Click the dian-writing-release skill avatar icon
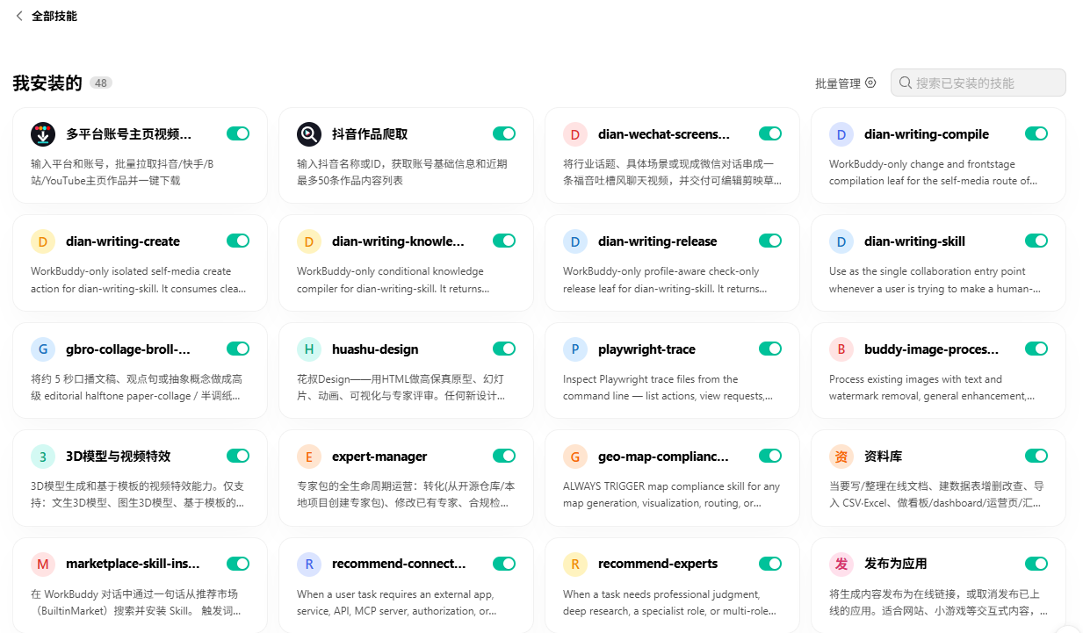The height and width of the screenshot is (633, 1083). [575, 241]
